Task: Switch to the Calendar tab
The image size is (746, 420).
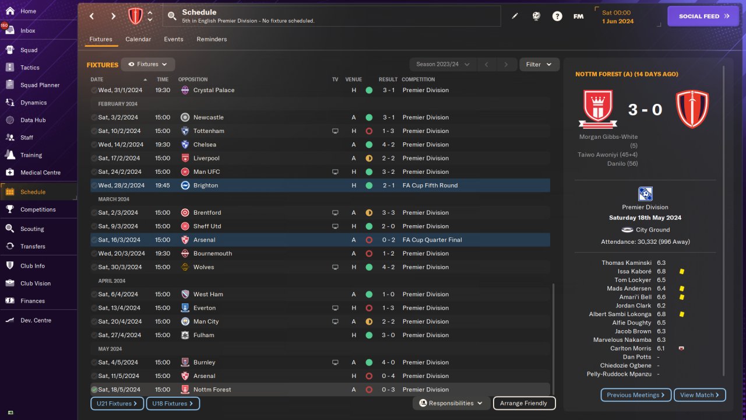Action: tap(138, 39)
